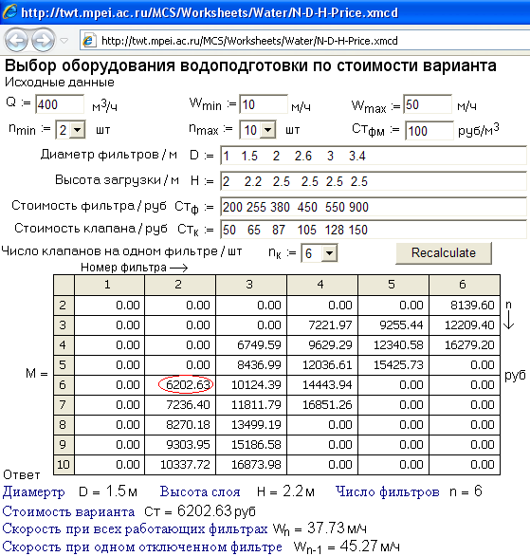Click column header 2 in the table
This screenshot has width=530, height=556.
(180, 285)
